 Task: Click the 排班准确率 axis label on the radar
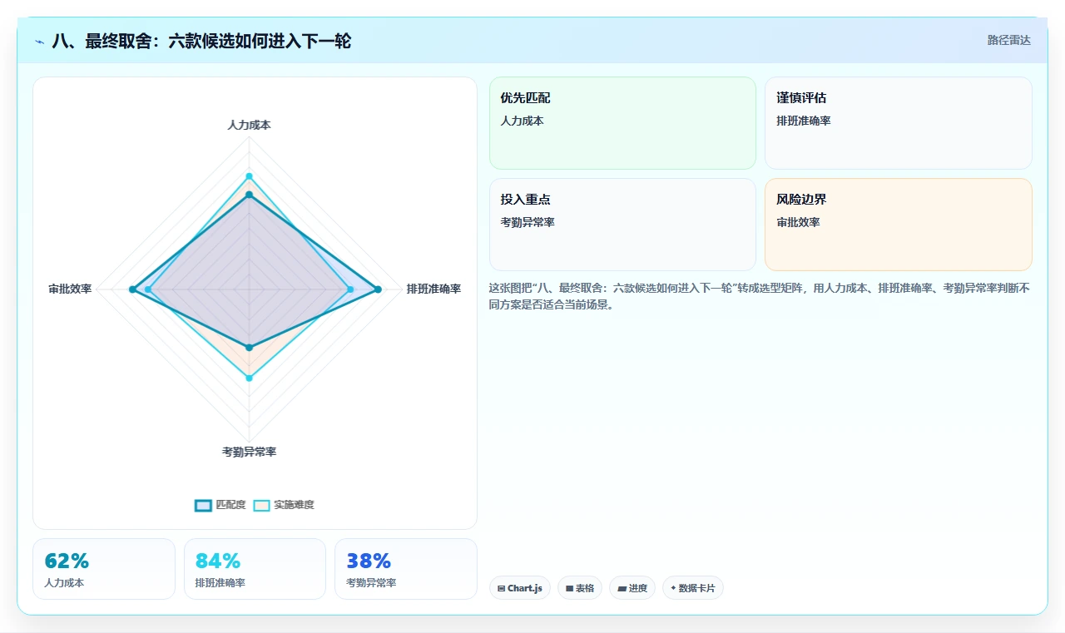pyautogui.click(x=433, y=289)
